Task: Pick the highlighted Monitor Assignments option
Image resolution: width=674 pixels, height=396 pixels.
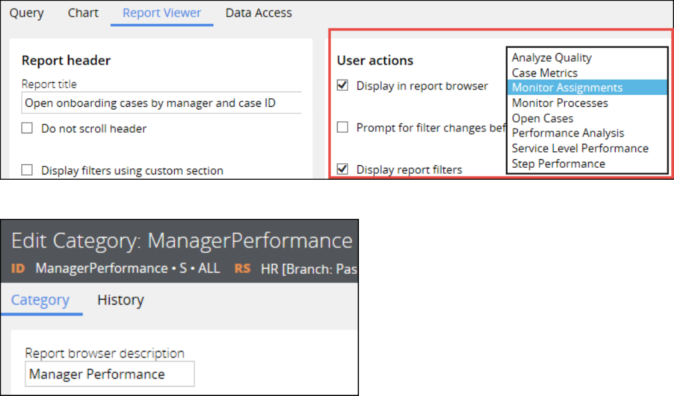Action: [x=567, y=88]
